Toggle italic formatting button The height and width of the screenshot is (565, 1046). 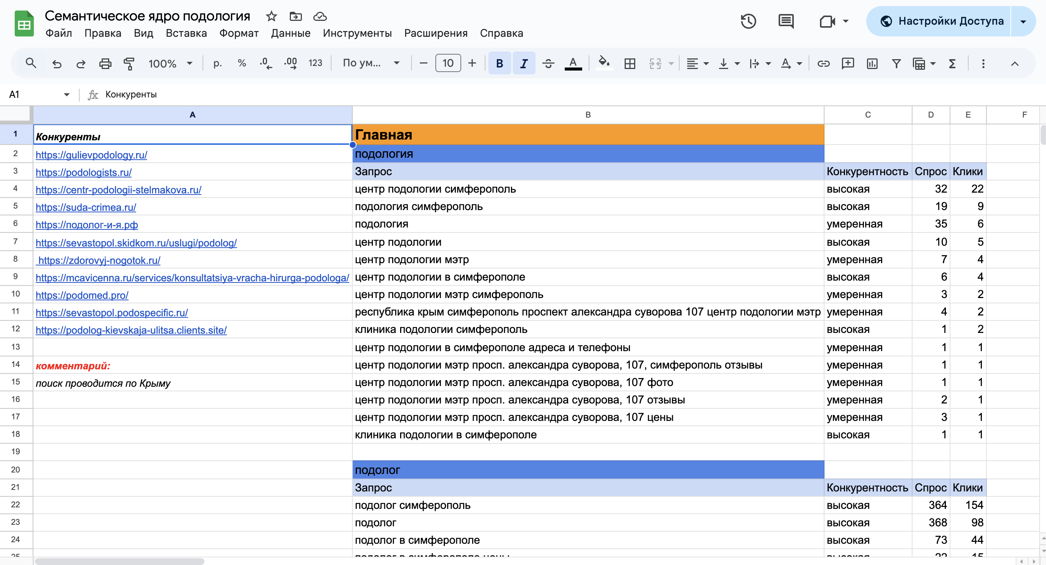(x=524, y=64)
